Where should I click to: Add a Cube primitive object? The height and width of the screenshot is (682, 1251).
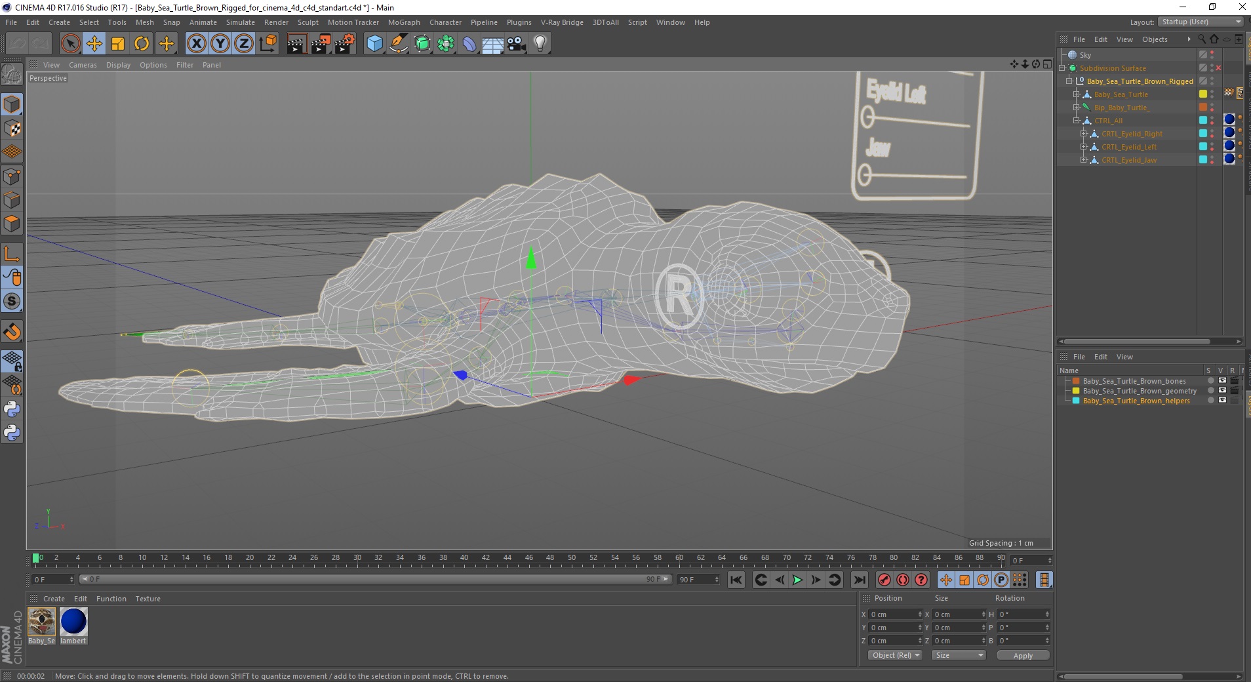click(x=374, y=44)
